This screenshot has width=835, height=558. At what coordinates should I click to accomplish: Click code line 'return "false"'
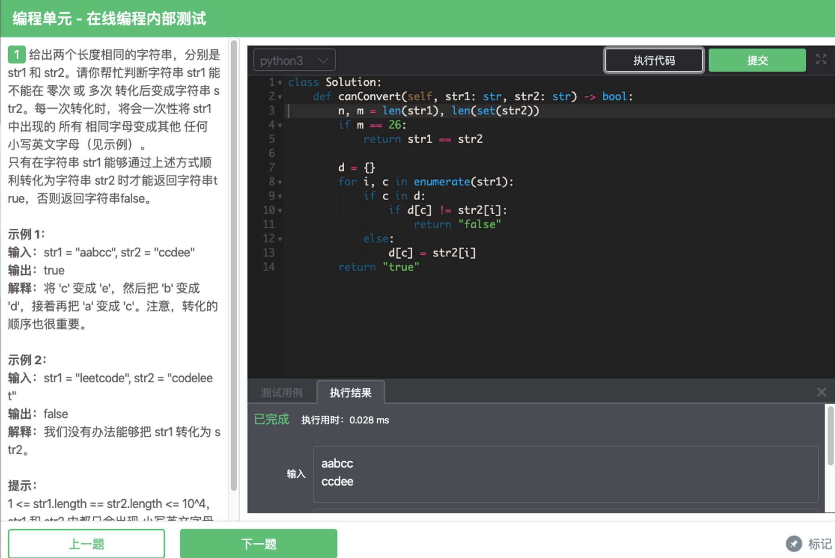[457, 224]
